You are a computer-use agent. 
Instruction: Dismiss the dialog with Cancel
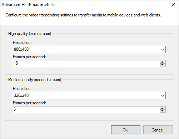(x=158, y=130)
